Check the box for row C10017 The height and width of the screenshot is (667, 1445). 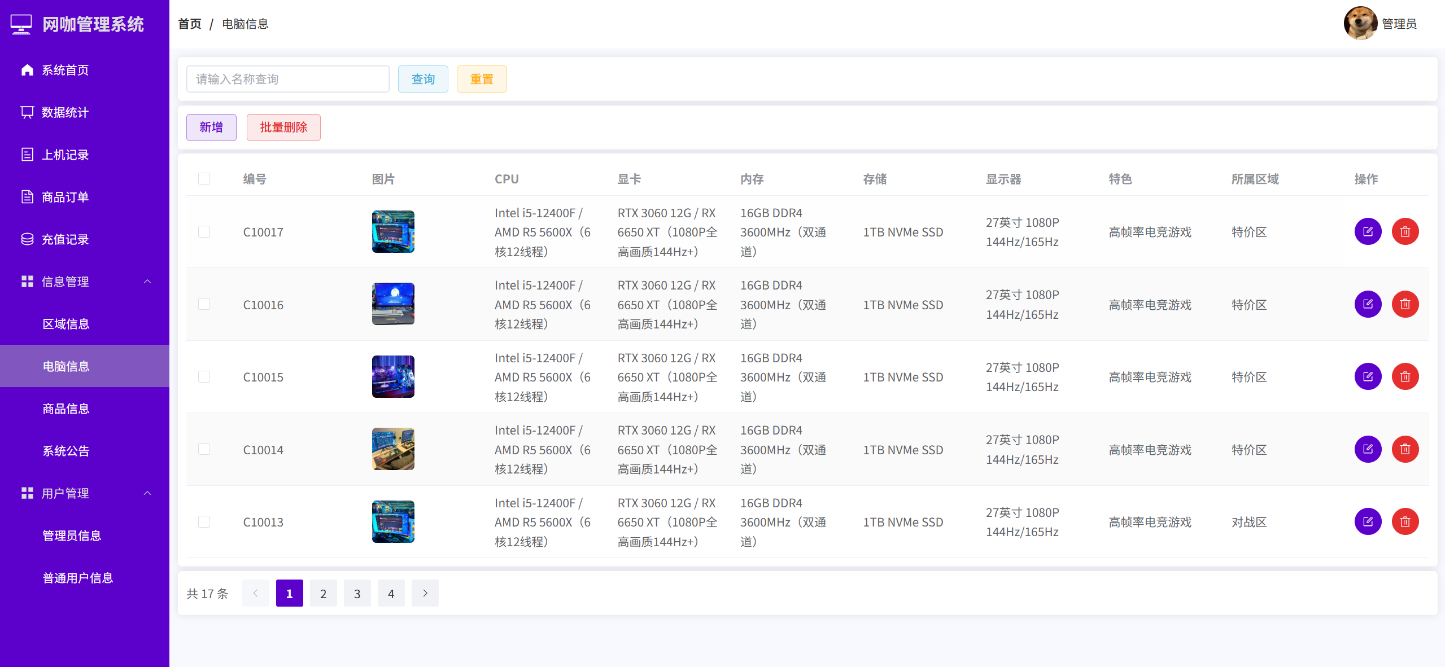(x=204, y=232)
